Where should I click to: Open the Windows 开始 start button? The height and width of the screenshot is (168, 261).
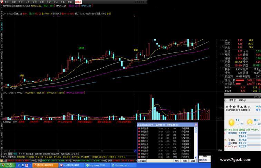point(8,165)
